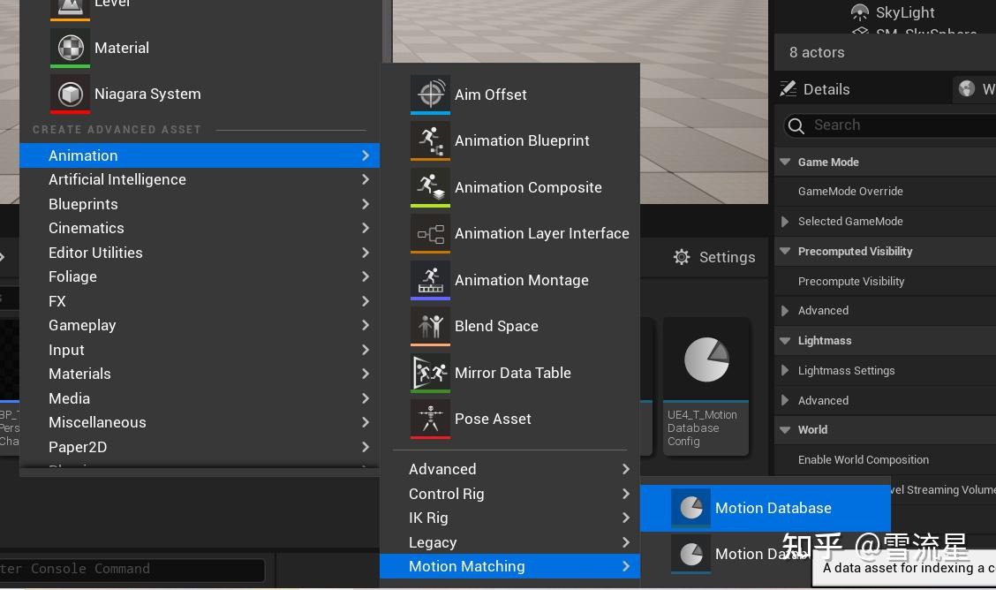This screenshot has height=590, width=996.
Task: Click the Mirror Data Table icon
Action: pos(430,373)
